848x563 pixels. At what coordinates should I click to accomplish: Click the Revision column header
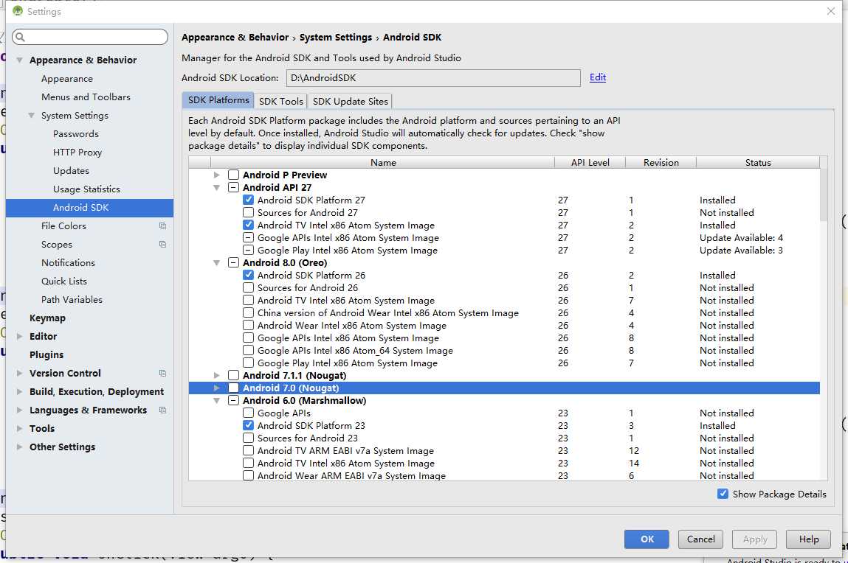(661, 162)
